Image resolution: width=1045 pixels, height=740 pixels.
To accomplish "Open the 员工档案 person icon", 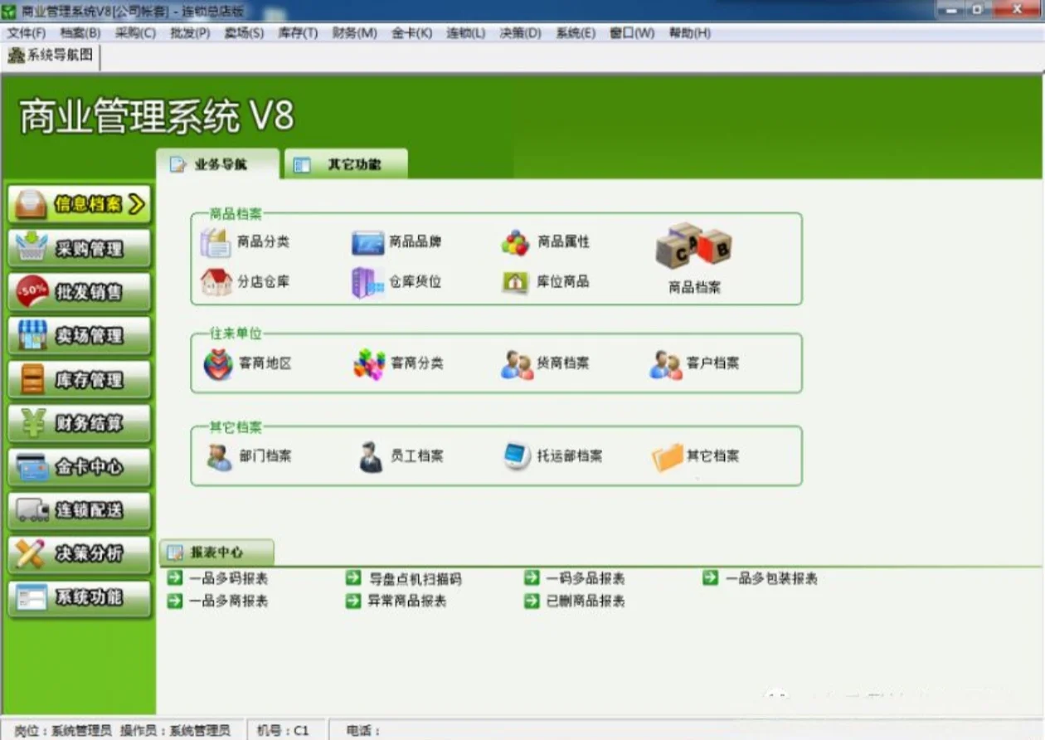I will pyautogui.click(x=371, y=456).
